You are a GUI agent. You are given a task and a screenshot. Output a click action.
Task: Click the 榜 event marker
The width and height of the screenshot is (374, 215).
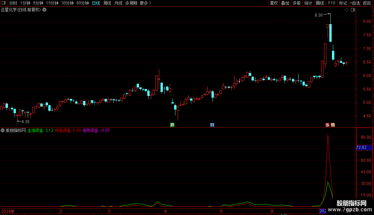tap(333, 125)
